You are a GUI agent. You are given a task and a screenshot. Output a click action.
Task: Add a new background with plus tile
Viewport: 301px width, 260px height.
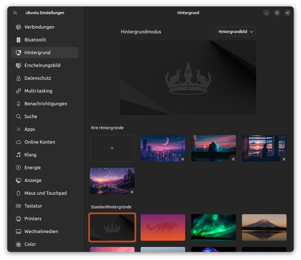(112, 148)
